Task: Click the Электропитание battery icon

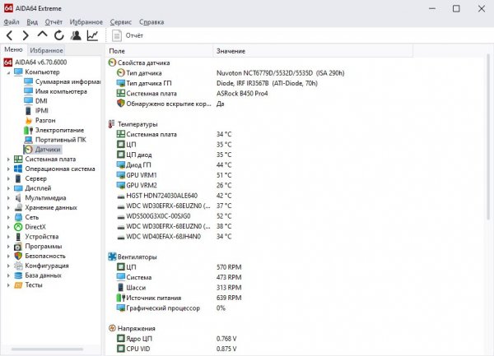Action: tap(28, 130)
